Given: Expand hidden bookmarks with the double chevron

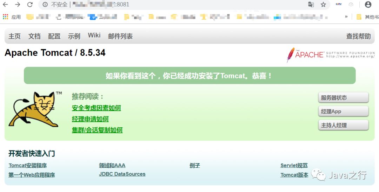Looking at the screenshot, I should pyautogui.click(x=346, y=17).
